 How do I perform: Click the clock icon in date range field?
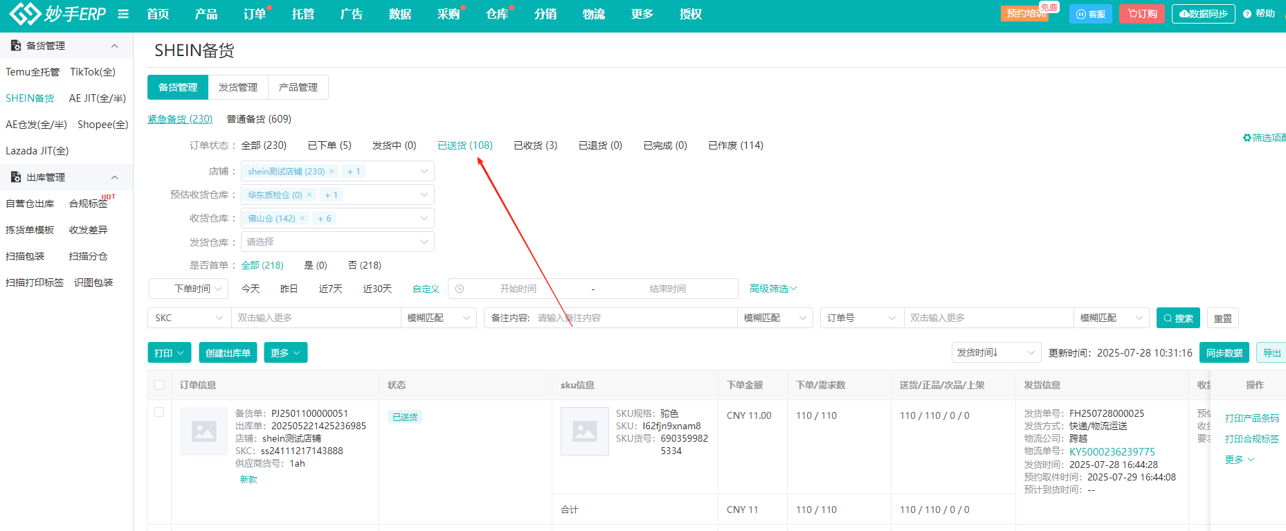tap(460, 289)
